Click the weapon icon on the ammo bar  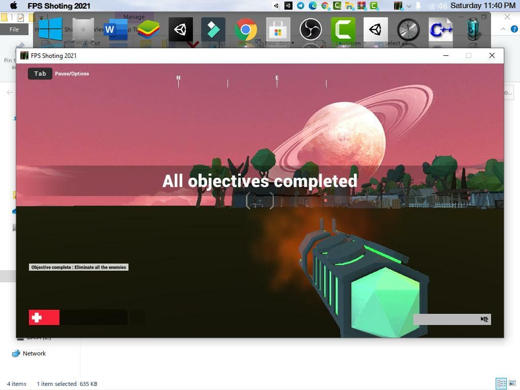pos(484,319)
